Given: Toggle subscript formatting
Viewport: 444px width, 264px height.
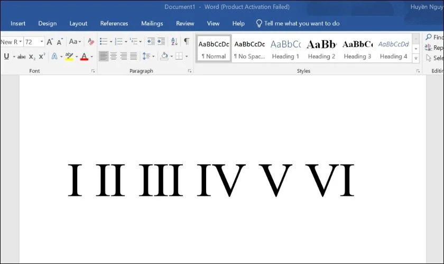Looking at the screenshot, I should 32,56.
